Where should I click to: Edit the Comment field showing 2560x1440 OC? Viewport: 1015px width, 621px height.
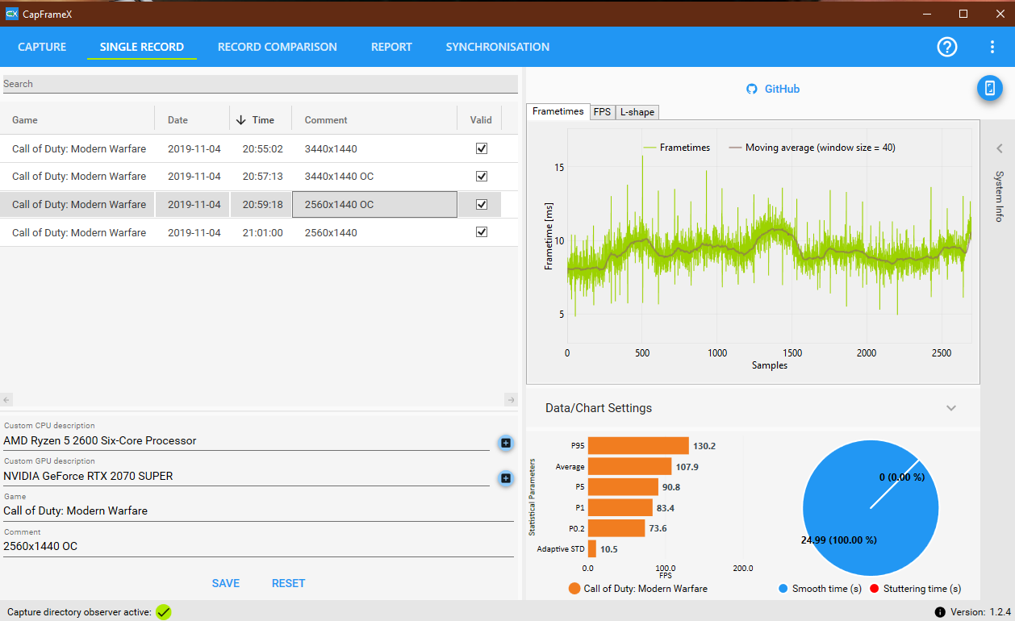tap(258, 546)
